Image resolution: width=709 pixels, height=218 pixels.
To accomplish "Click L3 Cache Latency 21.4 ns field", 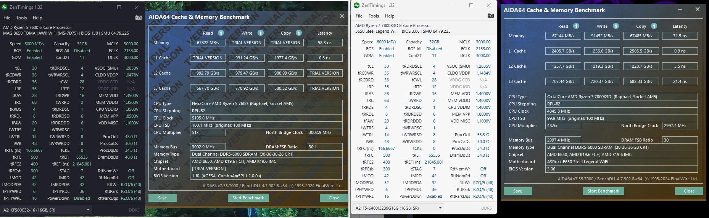I will 680,81.
